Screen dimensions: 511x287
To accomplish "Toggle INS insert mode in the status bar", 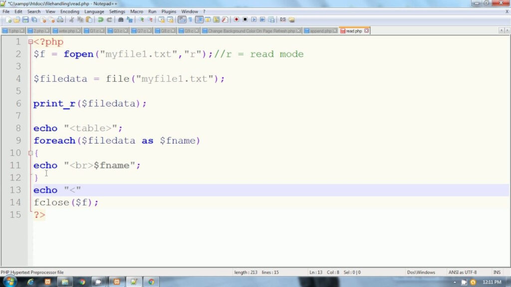I will (497, 273).
